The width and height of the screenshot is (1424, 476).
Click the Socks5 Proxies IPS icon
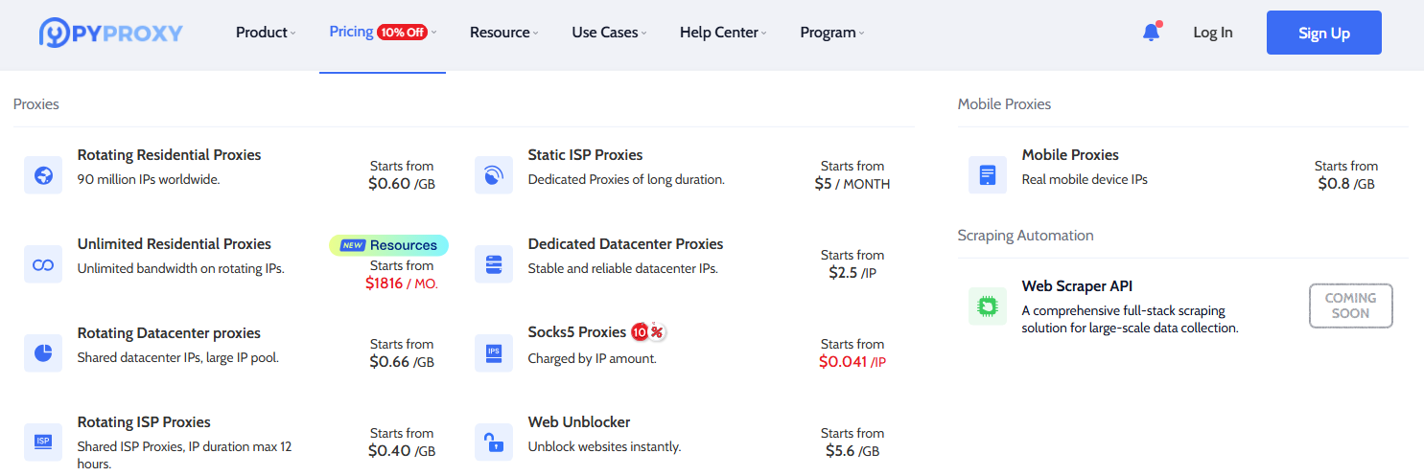(x=494, y=353)
